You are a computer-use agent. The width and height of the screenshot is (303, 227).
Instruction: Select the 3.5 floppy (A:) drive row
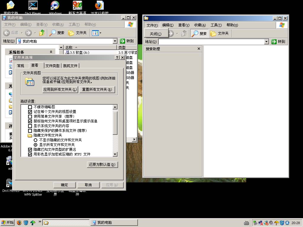(77, 53)
